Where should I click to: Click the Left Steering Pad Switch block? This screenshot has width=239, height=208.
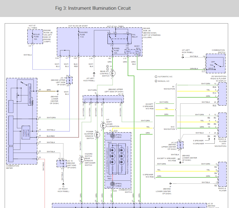coord(112,159)
